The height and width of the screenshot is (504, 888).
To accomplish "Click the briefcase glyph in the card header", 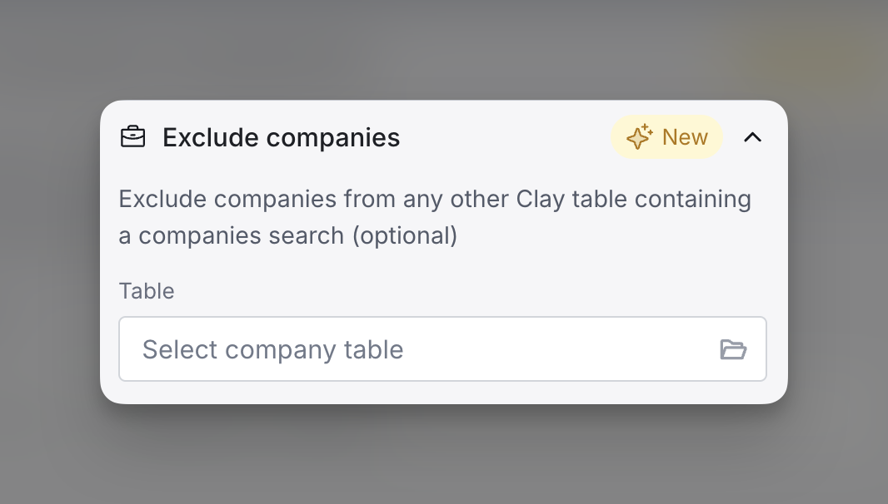I will click(x=133, y=137).
